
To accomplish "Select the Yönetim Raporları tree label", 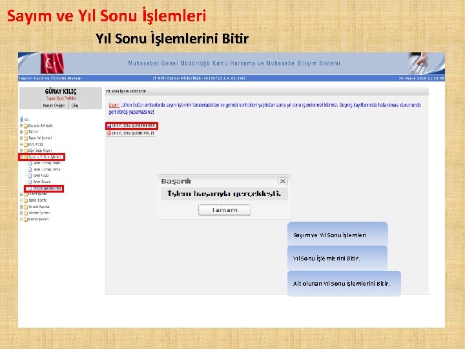I will pos(39,207).
